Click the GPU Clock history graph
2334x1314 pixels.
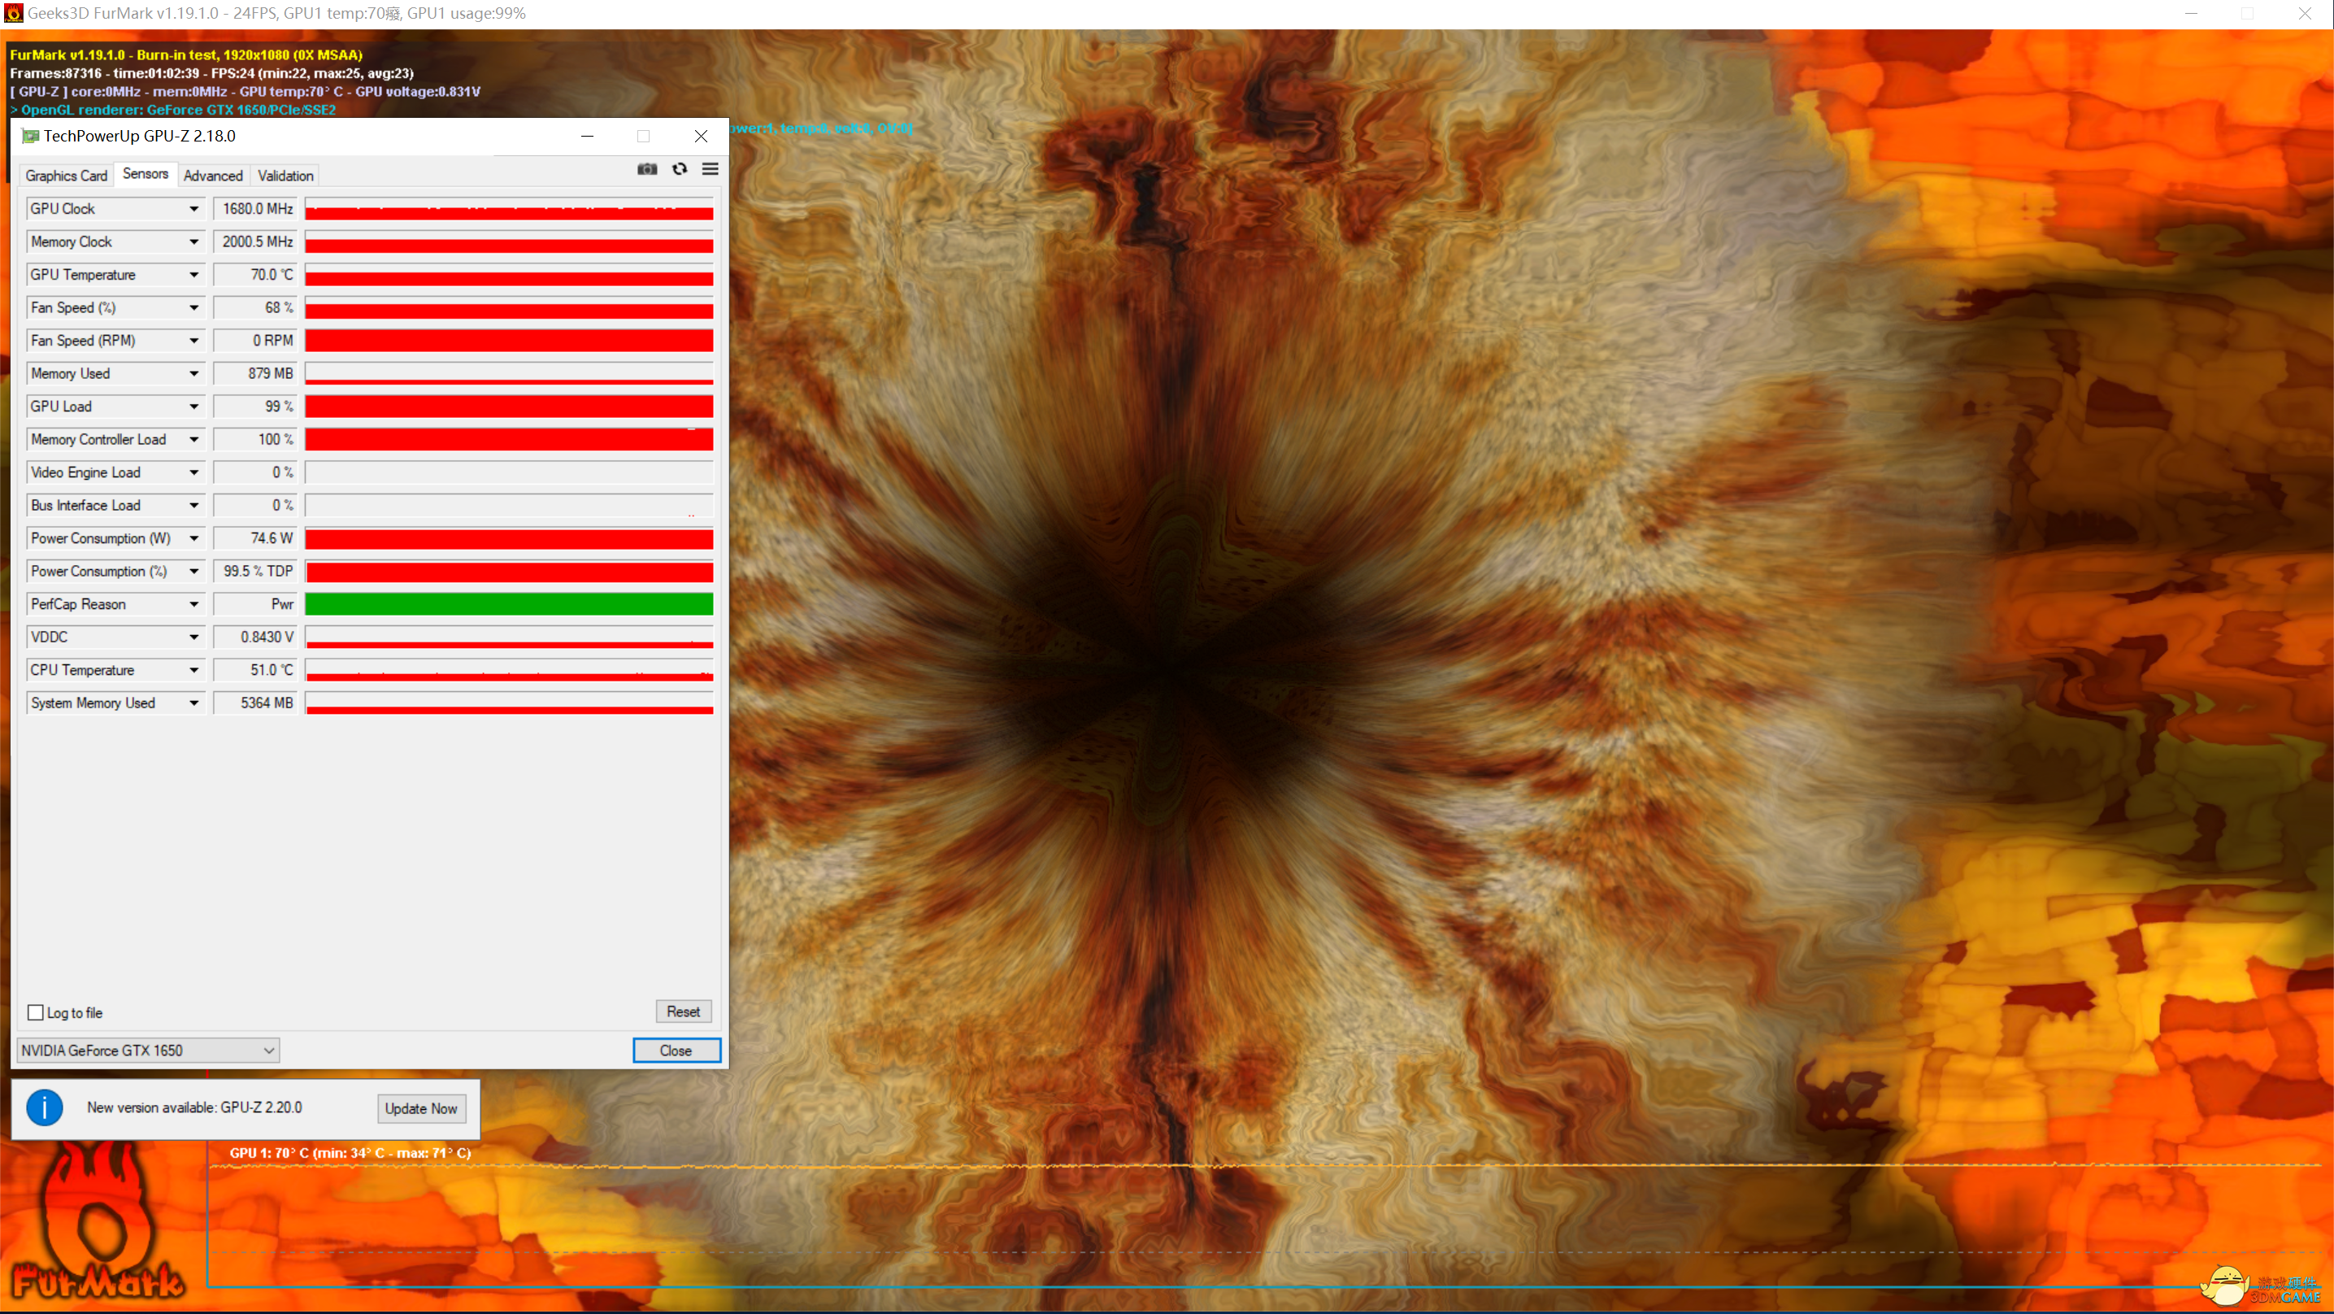[x=509, y=209]
